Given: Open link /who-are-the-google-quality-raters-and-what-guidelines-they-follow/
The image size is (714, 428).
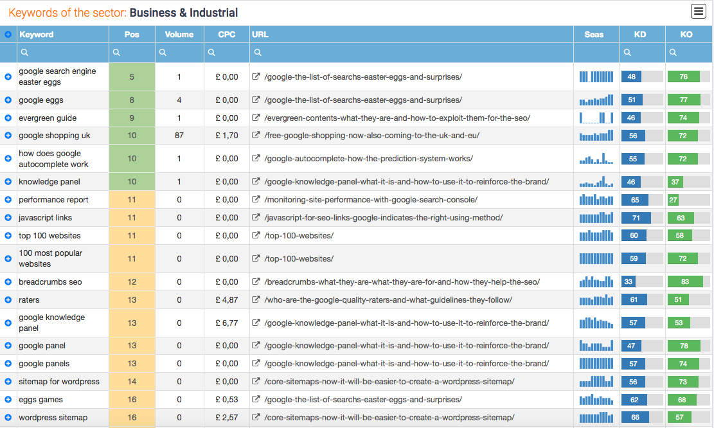Looking at the screenshot, I should tap(388, 299).
